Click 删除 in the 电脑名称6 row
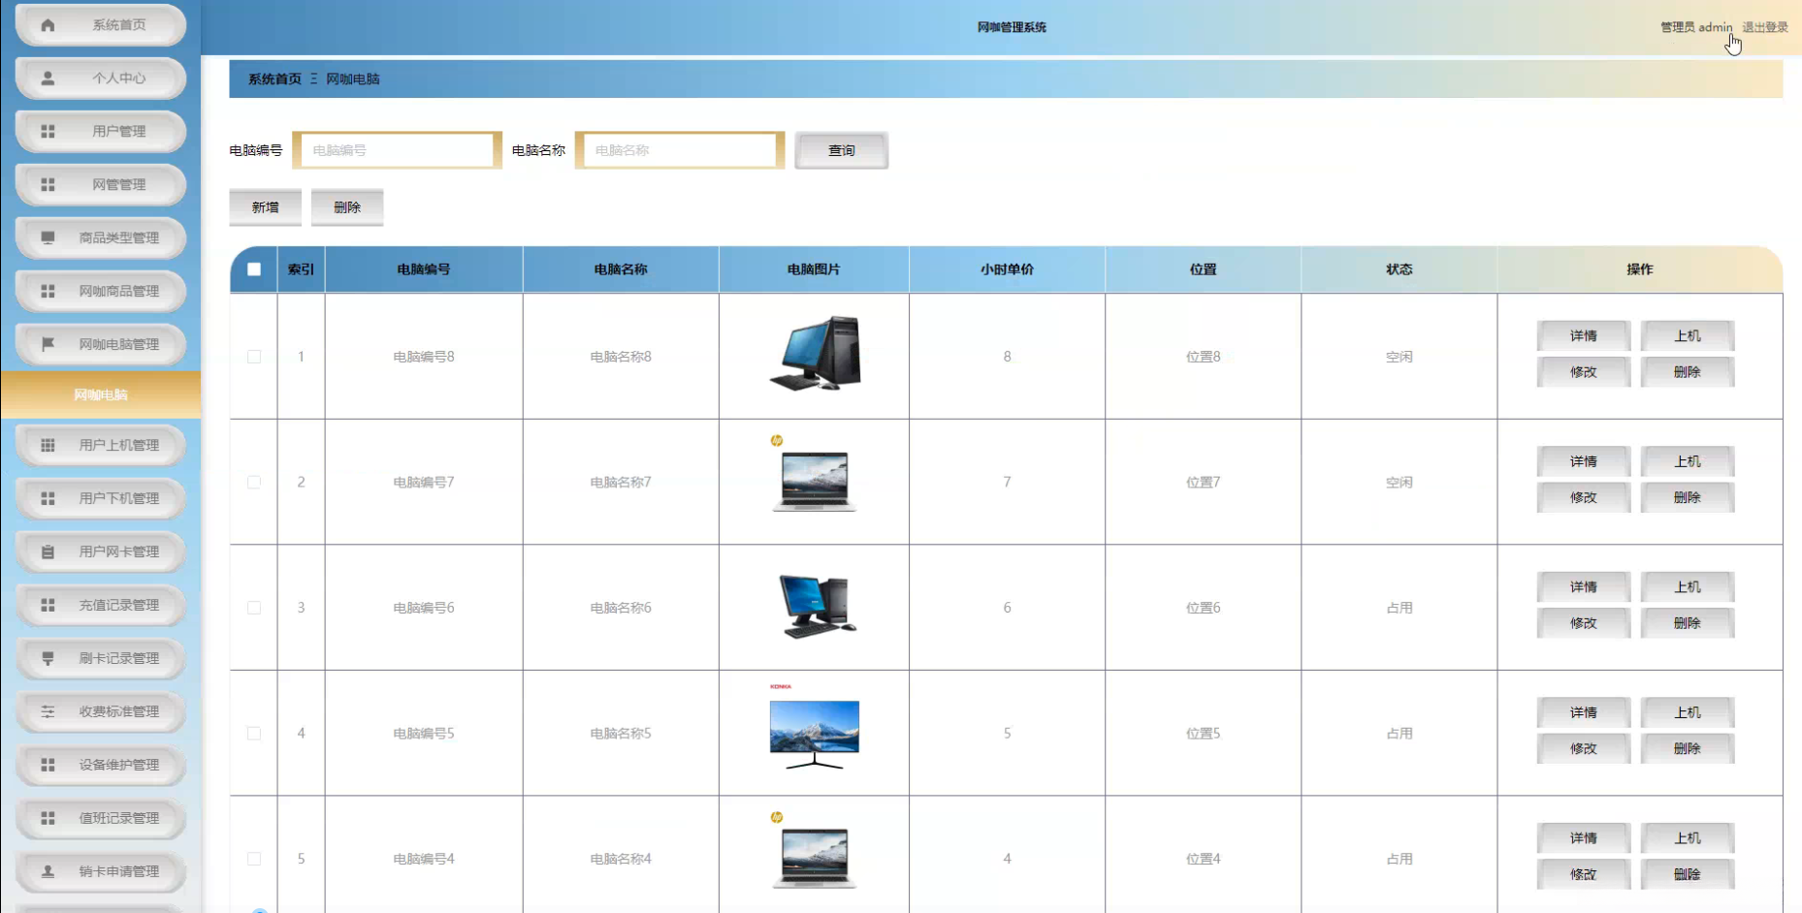The image size is (1802, 913). pos(1688,623)
